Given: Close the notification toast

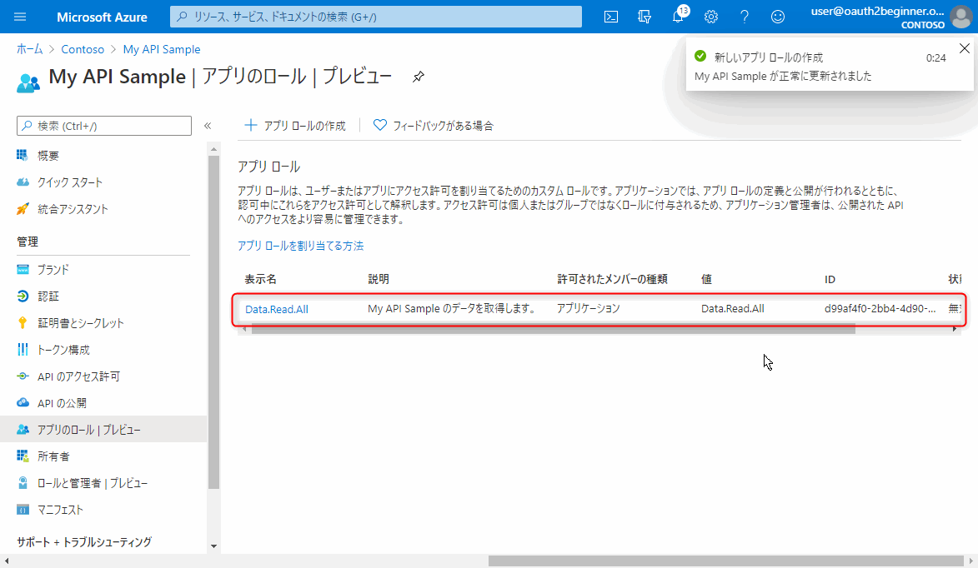Looking at the screenshot, I should [965, 48].
